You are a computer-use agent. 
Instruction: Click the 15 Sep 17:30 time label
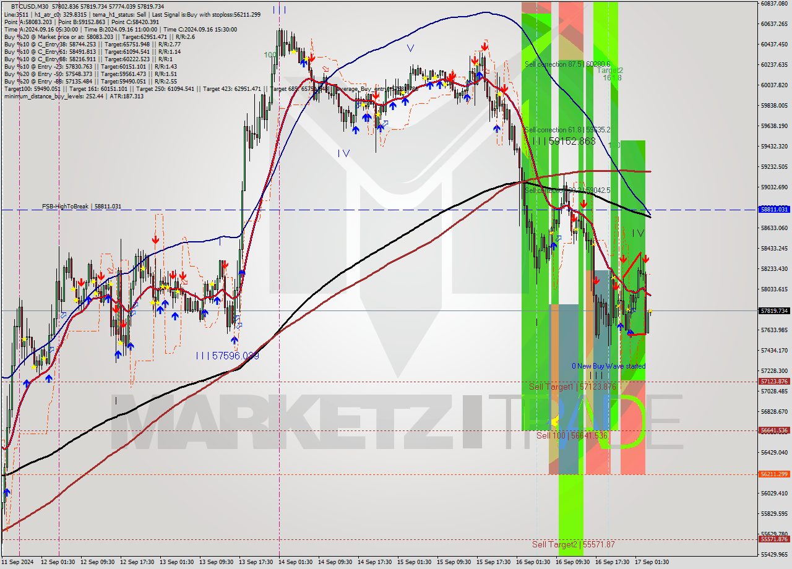[494, 562]
